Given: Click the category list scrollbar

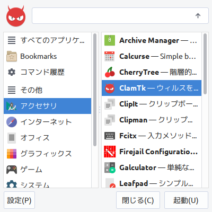Looking at the screenshot, I should (95, 90).
